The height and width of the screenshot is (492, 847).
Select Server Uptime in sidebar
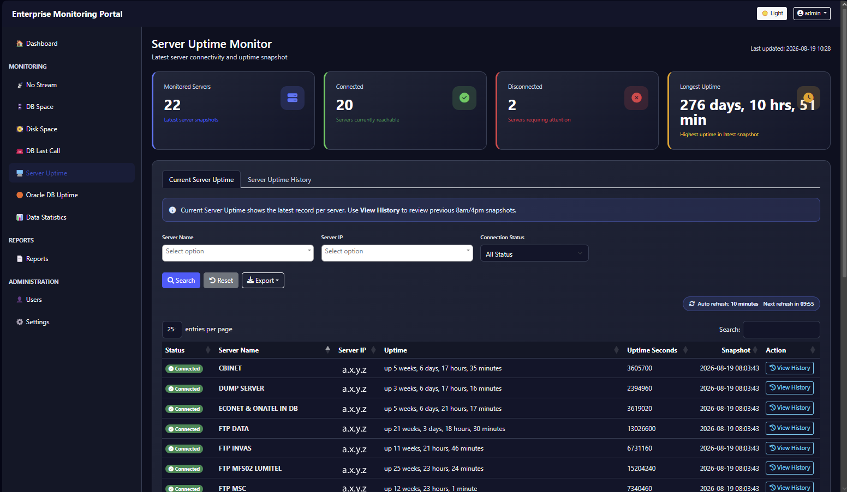point(71,173)
